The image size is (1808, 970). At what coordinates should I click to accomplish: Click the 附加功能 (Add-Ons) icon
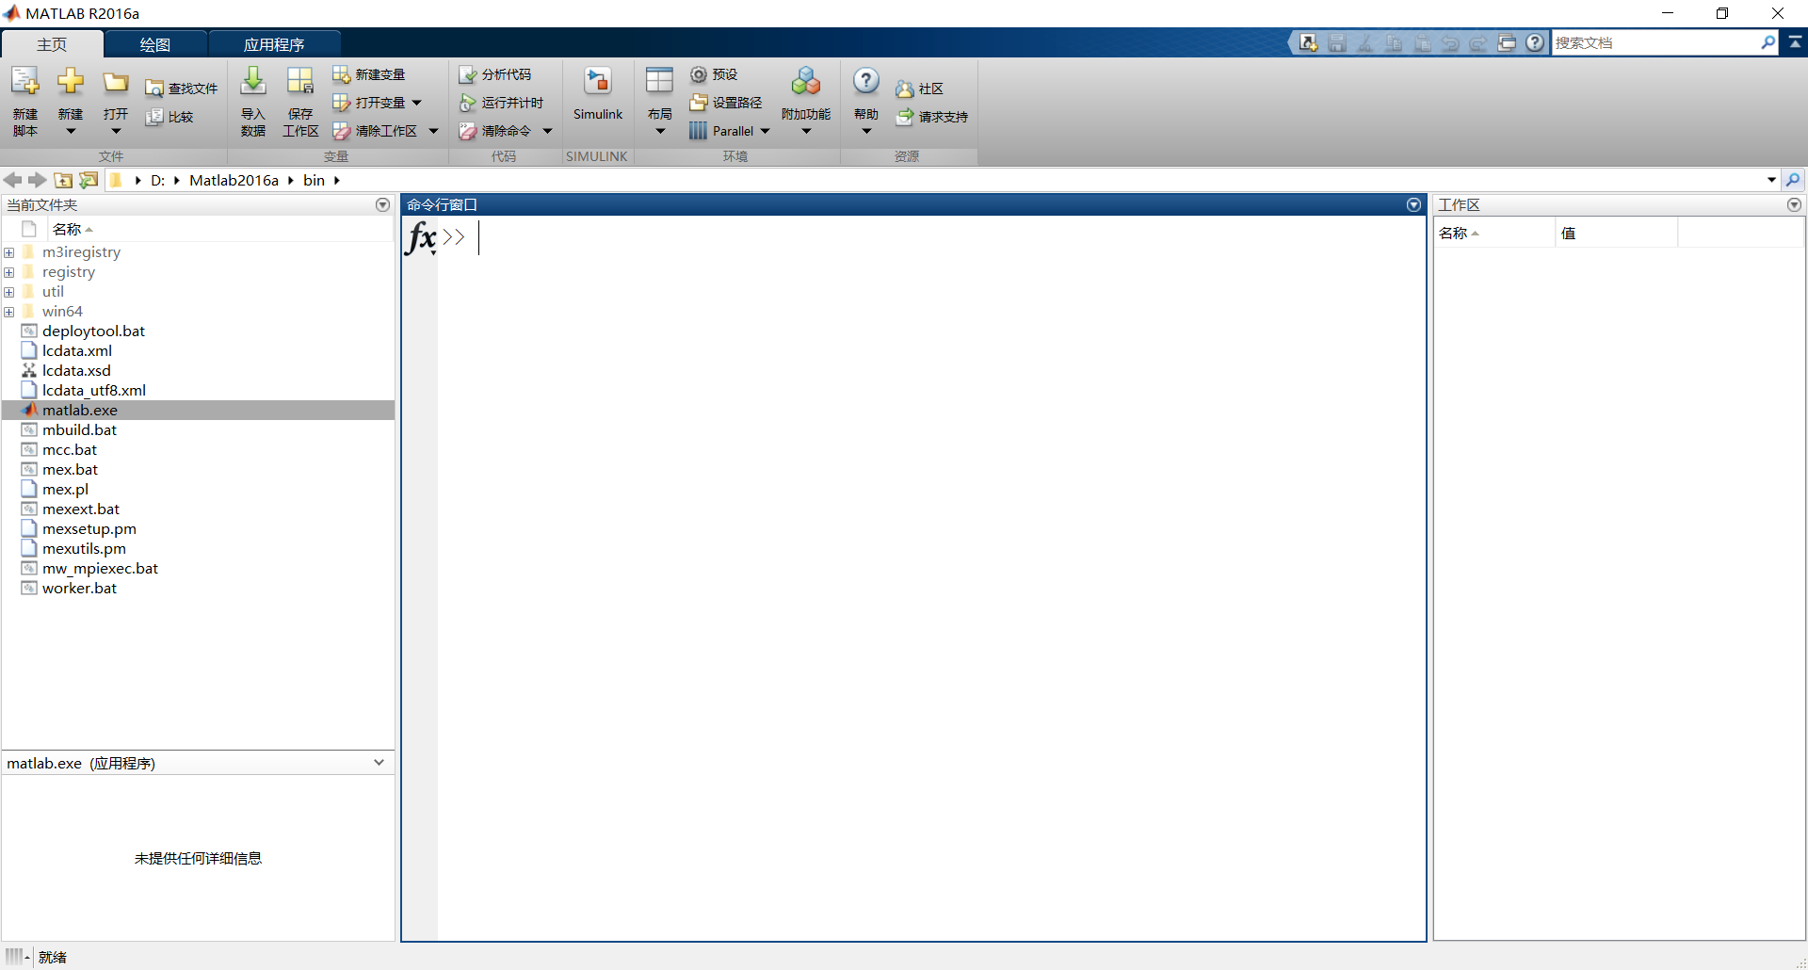806,82
